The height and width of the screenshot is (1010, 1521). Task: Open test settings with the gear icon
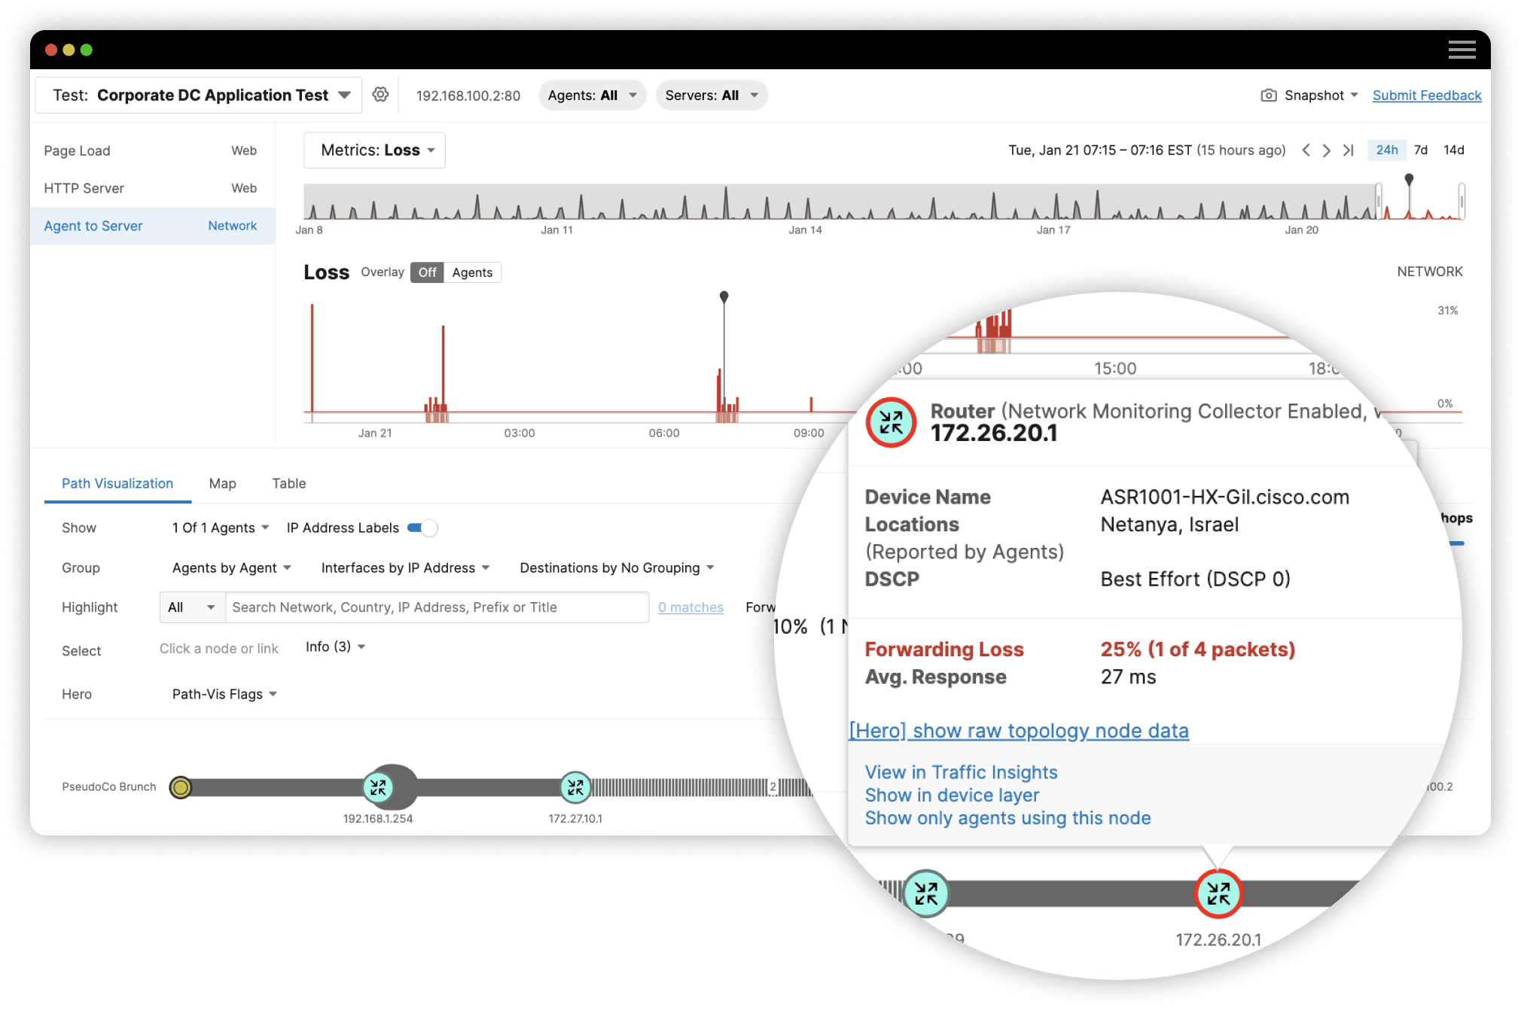(x=380, y=95)
